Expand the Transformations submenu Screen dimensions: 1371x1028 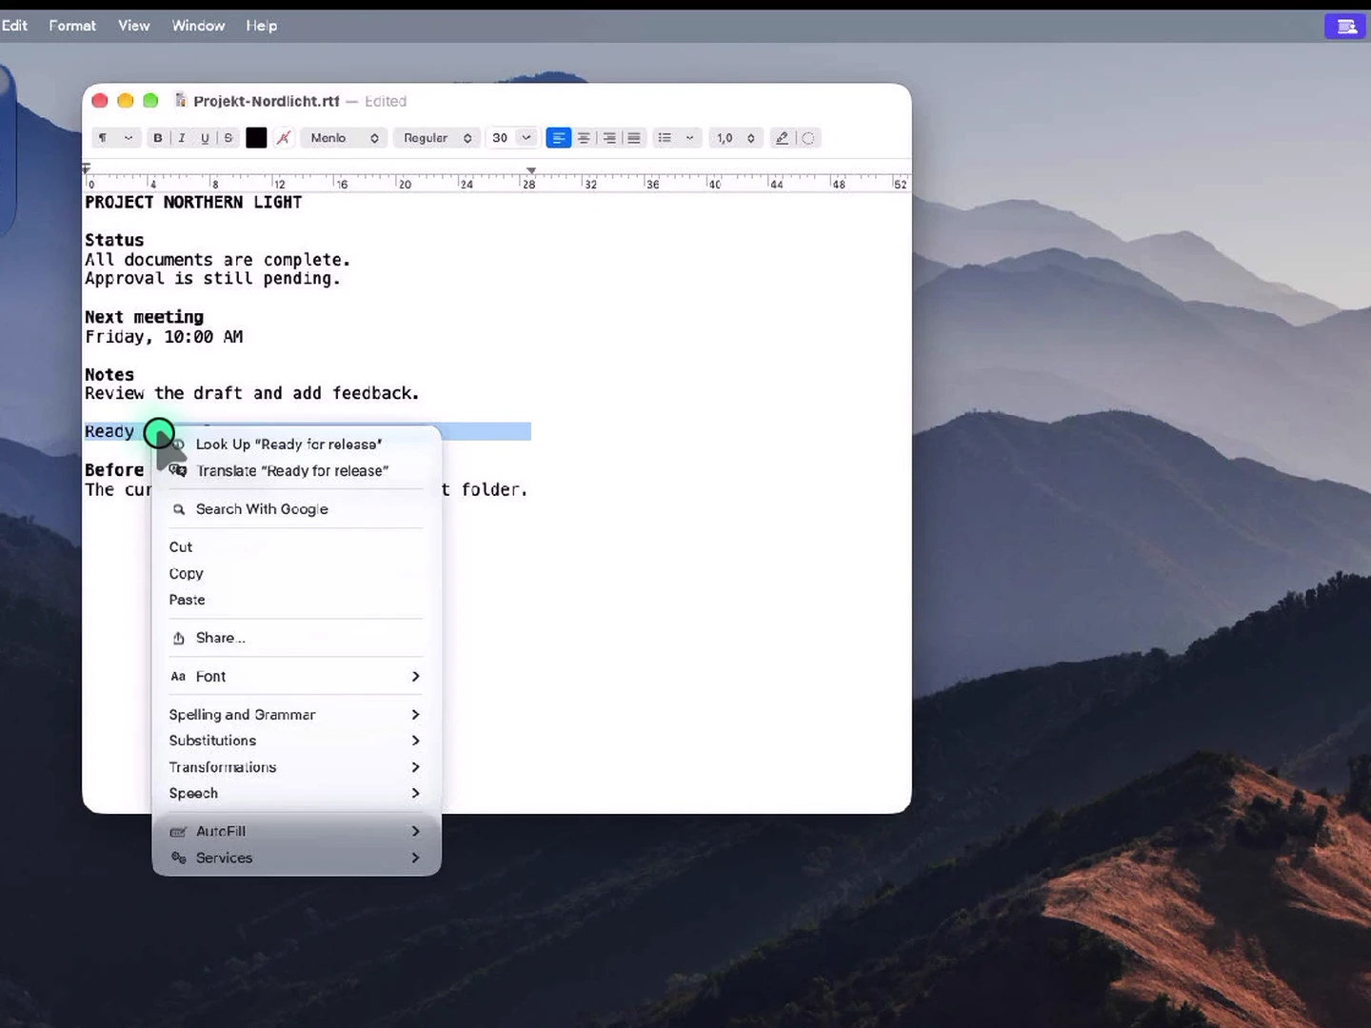tap(296, 767)
